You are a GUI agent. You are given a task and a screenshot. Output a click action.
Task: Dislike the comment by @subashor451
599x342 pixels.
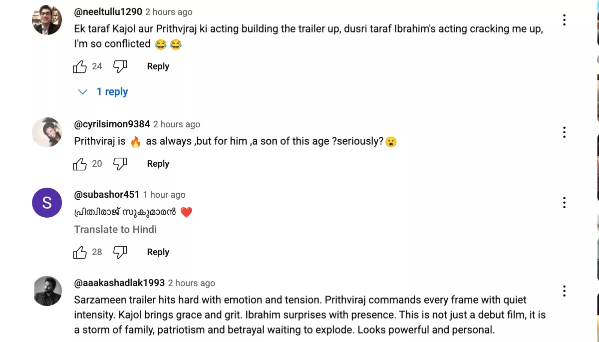(x=120, y=252)
